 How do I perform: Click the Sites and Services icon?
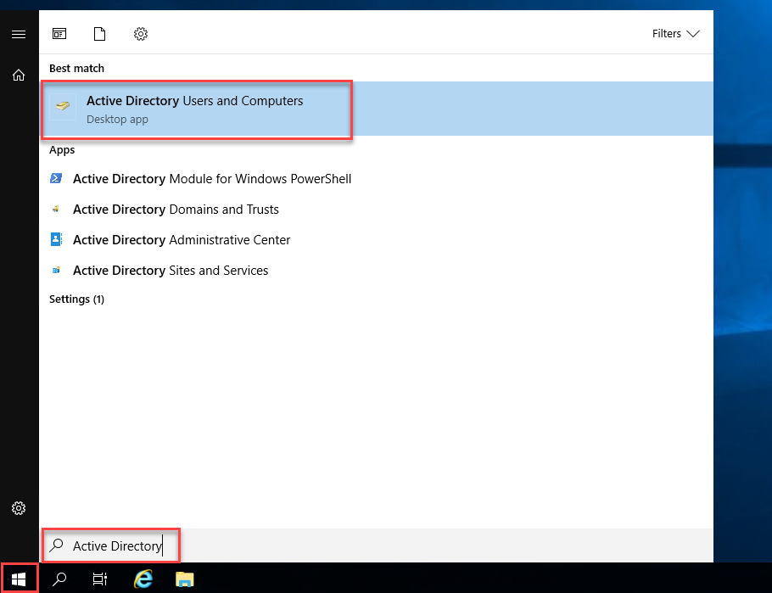56,270
